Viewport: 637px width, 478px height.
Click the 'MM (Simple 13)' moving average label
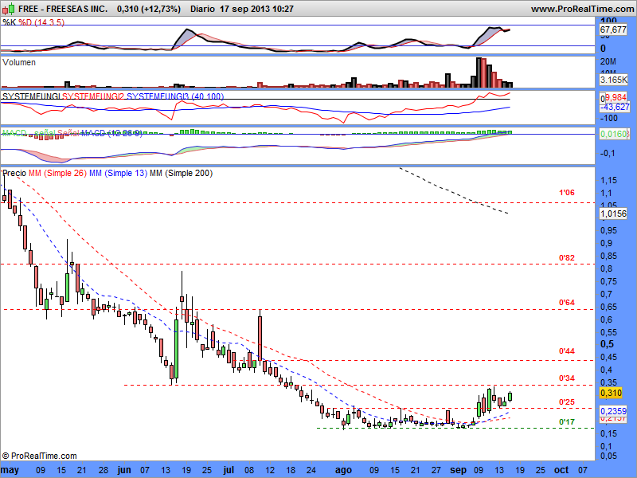[118, 173]
